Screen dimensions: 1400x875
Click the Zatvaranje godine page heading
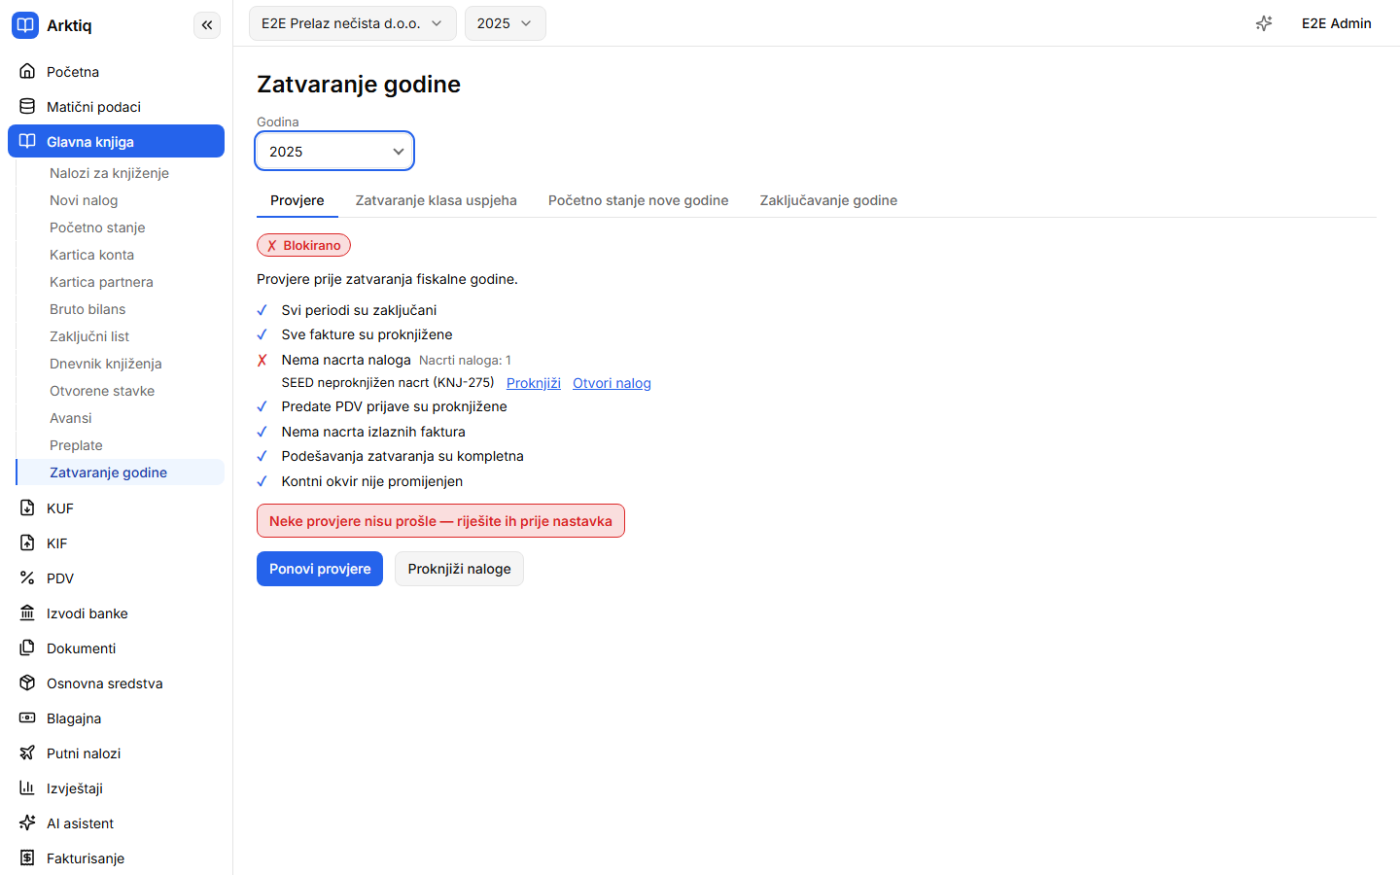(359, 85)
